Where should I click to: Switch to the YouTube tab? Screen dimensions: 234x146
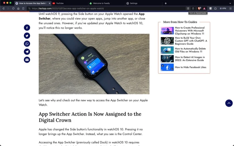pos(69,3)
